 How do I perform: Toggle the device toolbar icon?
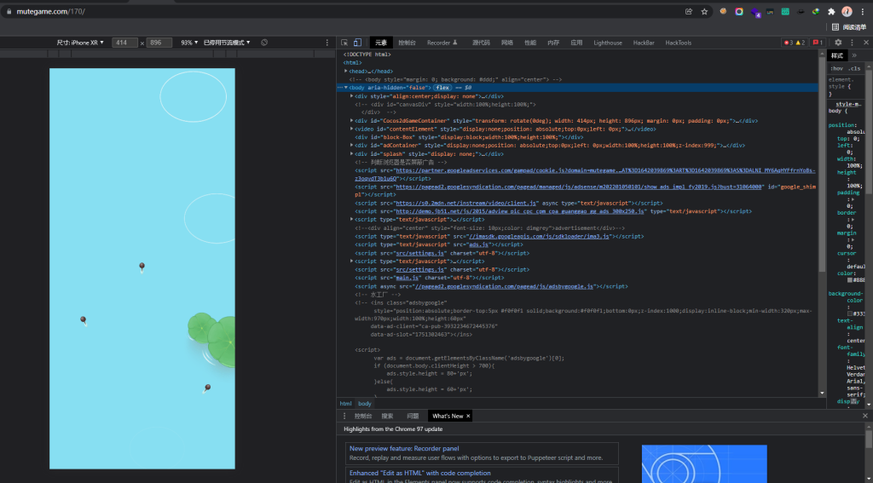pyautogui.click(x=357, y=43)
